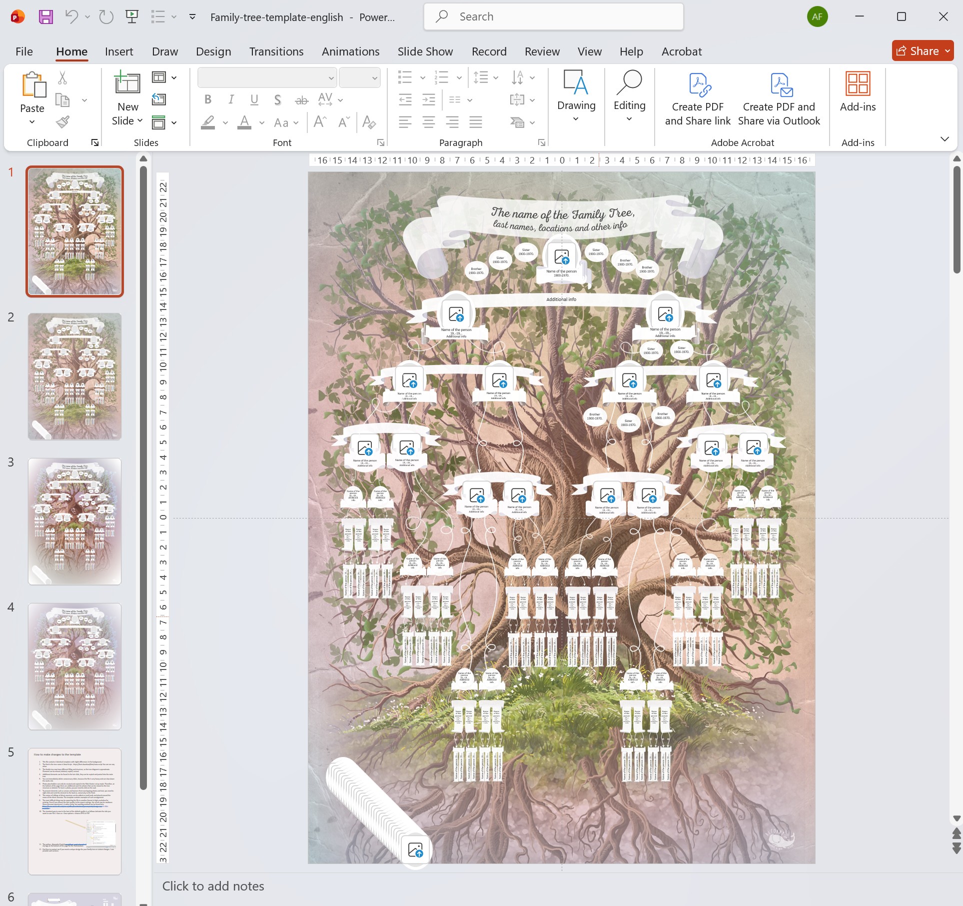Screen dimensions: 963x906
Task: Collapse the ribbon with chevron arrow
Action: pos(945,139)
